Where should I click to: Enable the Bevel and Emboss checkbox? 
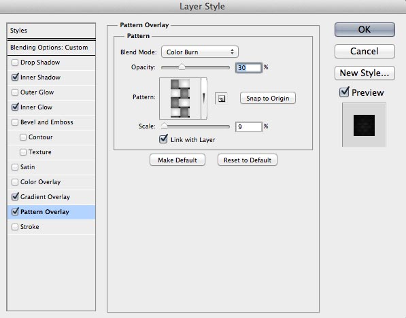pos(15,122)
